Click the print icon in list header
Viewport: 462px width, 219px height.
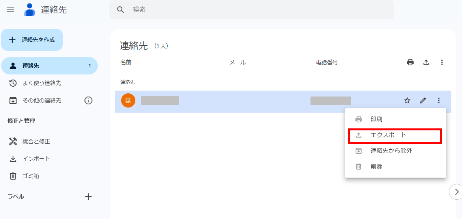[410, 62]
